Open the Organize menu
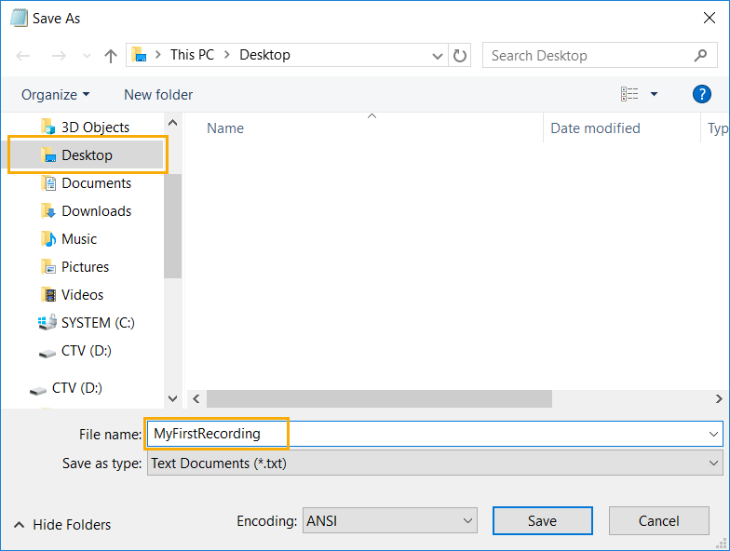 56,95
